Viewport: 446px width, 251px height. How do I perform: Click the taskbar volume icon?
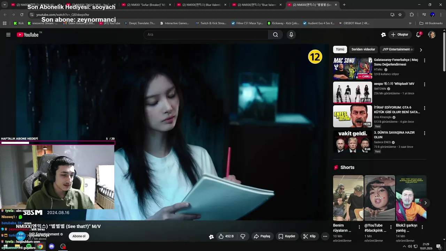coord(410,246)
